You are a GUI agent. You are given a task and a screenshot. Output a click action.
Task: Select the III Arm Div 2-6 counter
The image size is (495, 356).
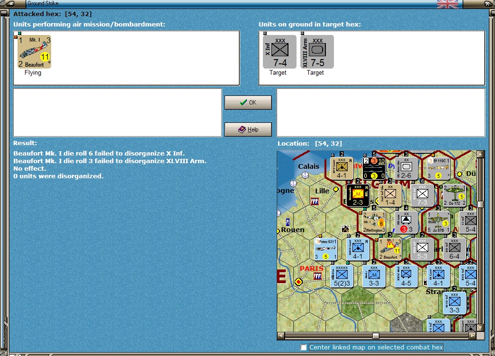click(406, 168)
